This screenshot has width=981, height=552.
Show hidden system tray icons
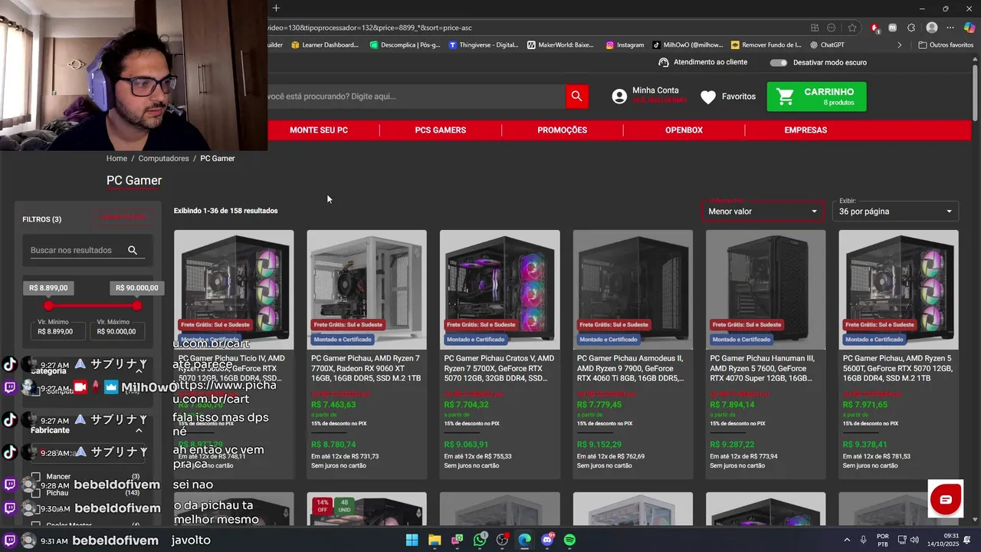pos(847,540)
